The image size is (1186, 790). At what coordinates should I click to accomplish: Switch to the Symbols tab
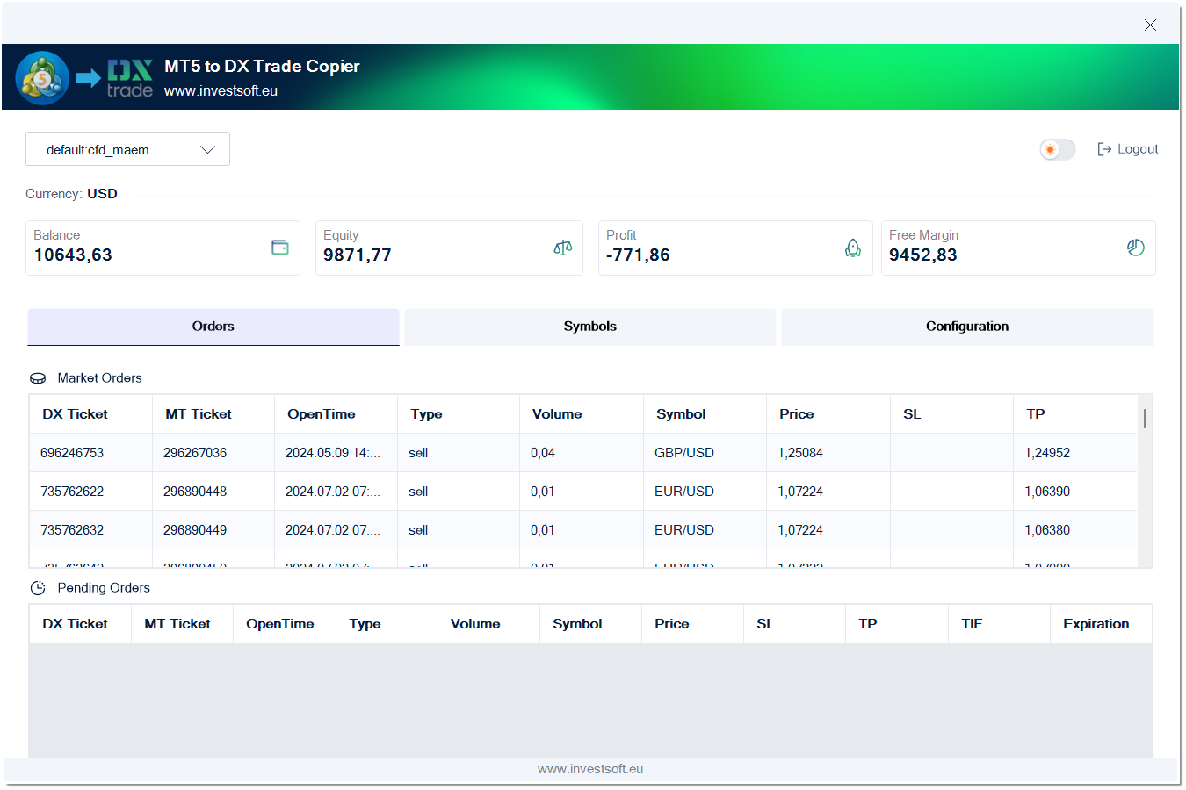(x=590, y=327)
